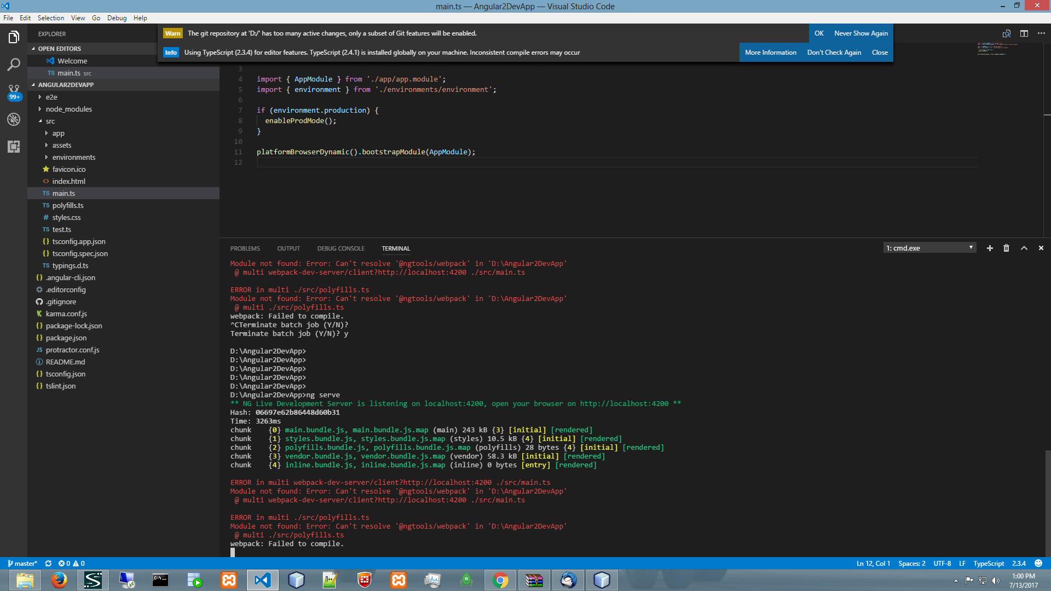Viewport: 1051px width, 591px height.
Task: Open Source Control view with 99+ badge
Action: (14, 91)
